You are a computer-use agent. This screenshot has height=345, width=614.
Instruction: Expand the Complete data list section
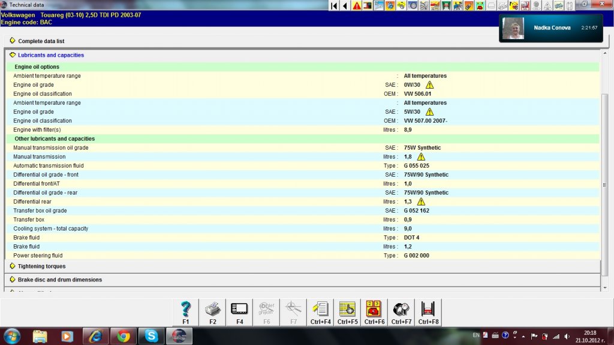point(41,41)
